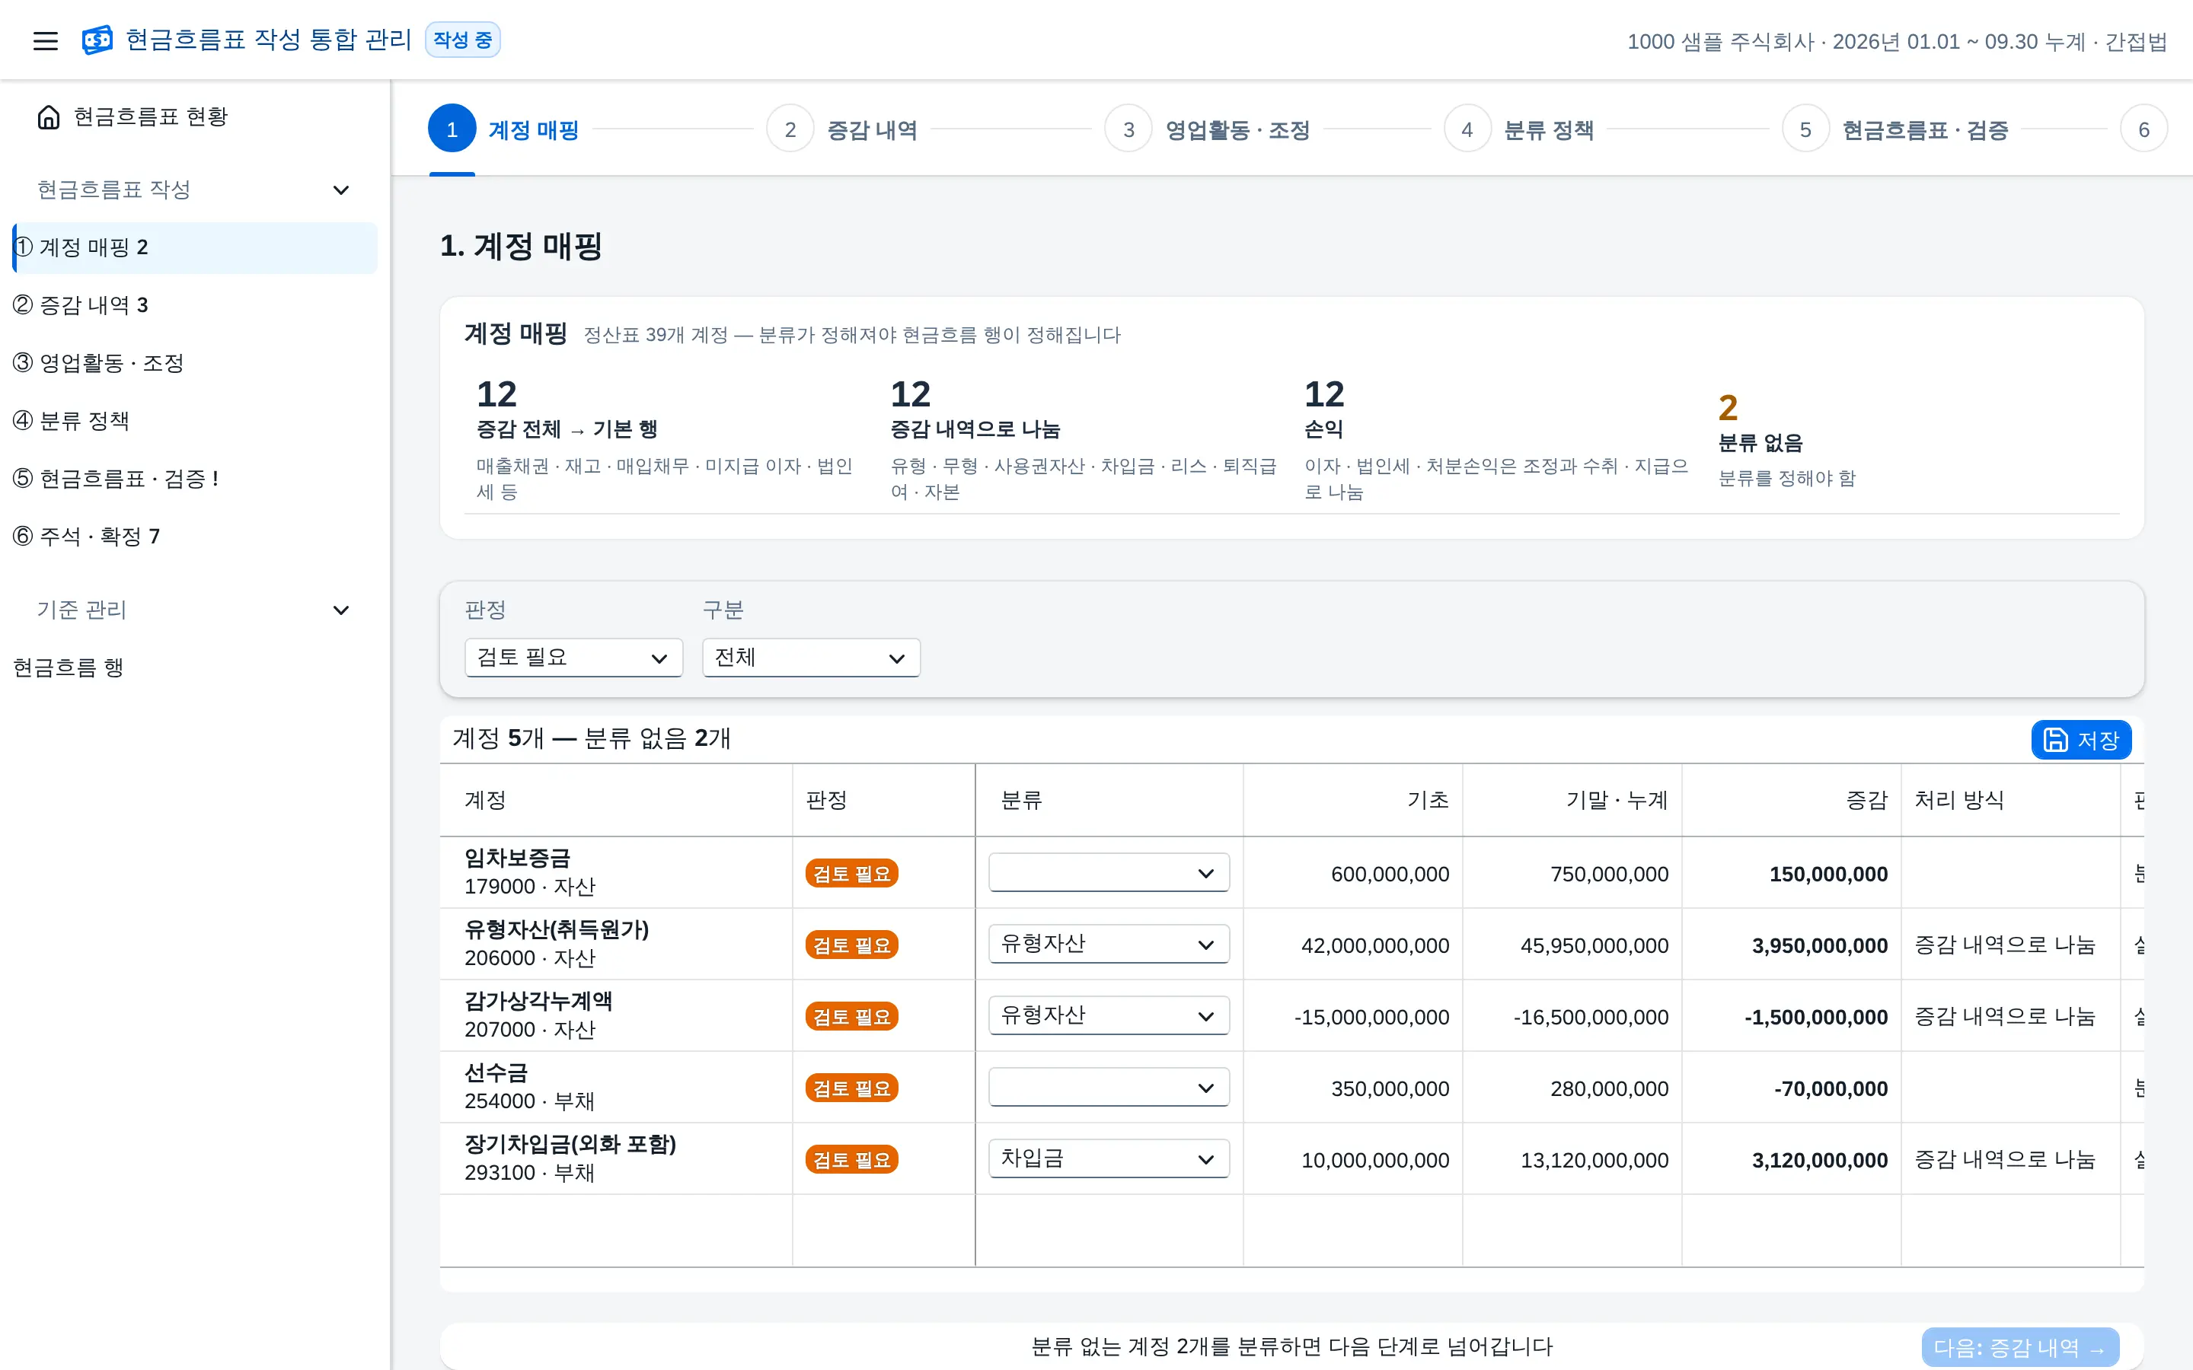Select ② 증감 내역 in the sidebar
2193x1370 pixels.
[x=194, y=305]
